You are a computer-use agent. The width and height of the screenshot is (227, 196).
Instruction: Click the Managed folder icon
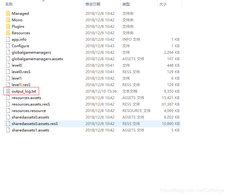tap(8, 13)
